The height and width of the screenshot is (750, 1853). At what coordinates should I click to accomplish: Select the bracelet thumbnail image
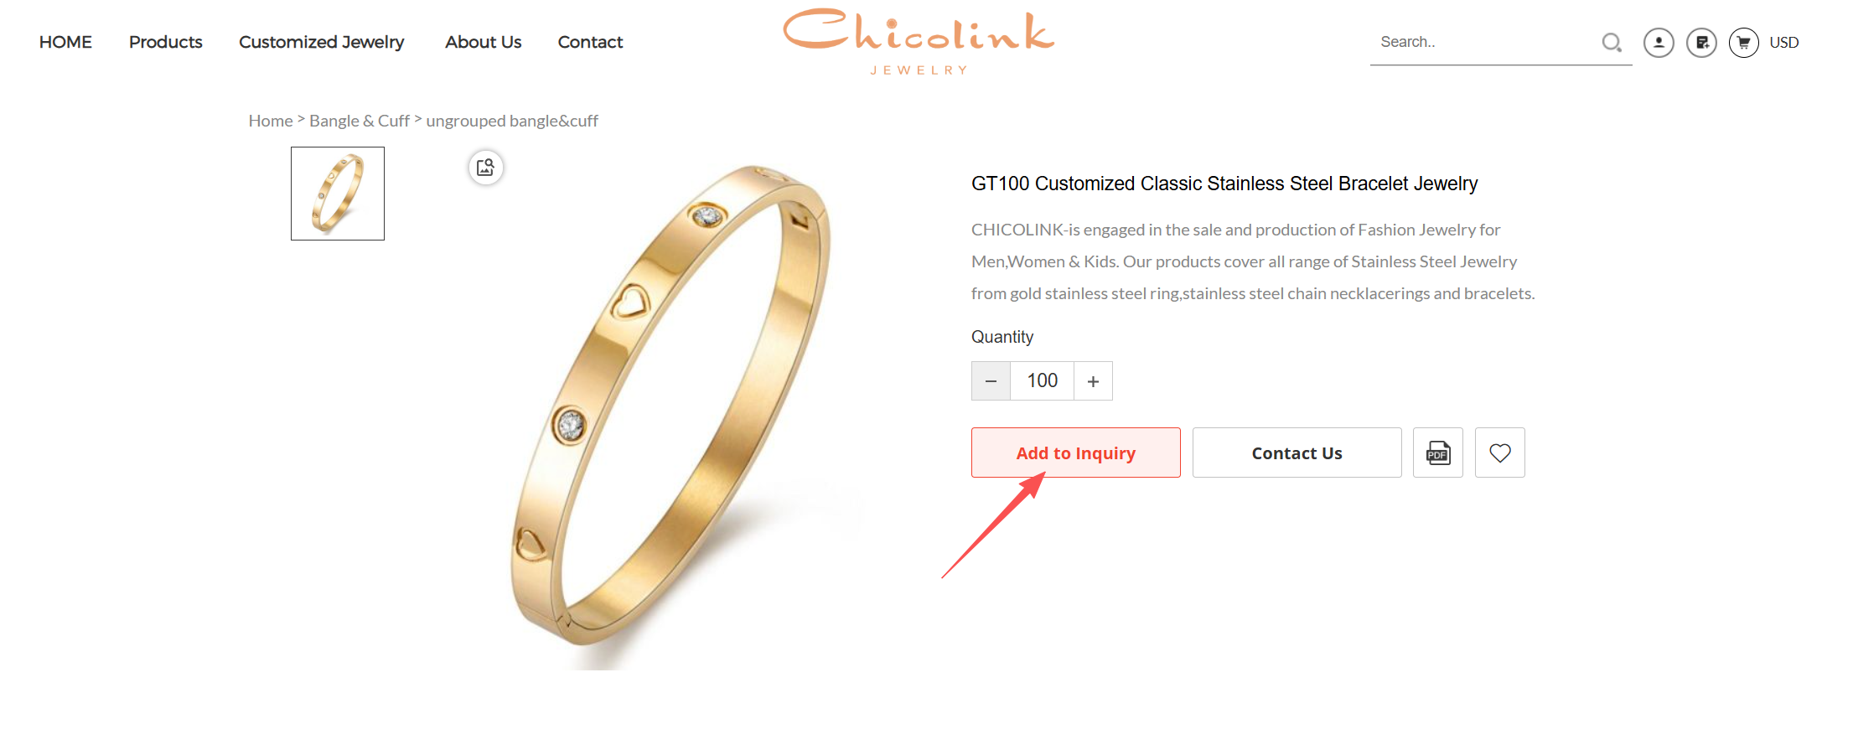[338, 194]
